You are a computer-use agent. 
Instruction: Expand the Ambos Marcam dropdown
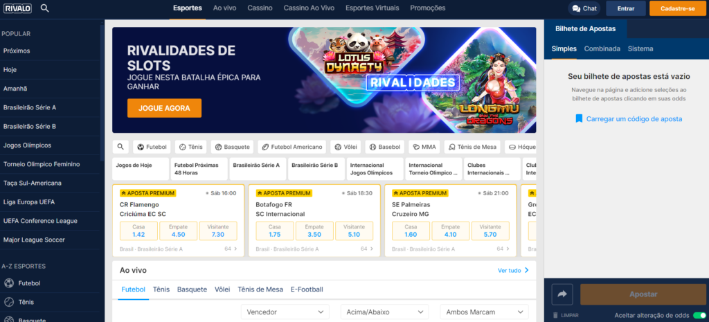[x=484, y=312]
